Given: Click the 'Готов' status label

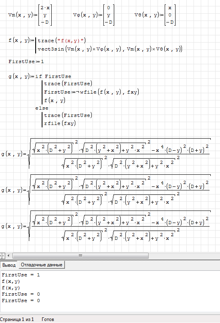Looking at the screenshot, I should coord(48,319).
